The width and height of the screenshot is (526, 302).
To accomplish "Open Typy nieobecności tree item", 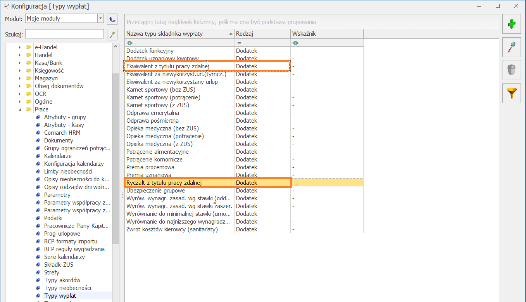I will 67,288.
